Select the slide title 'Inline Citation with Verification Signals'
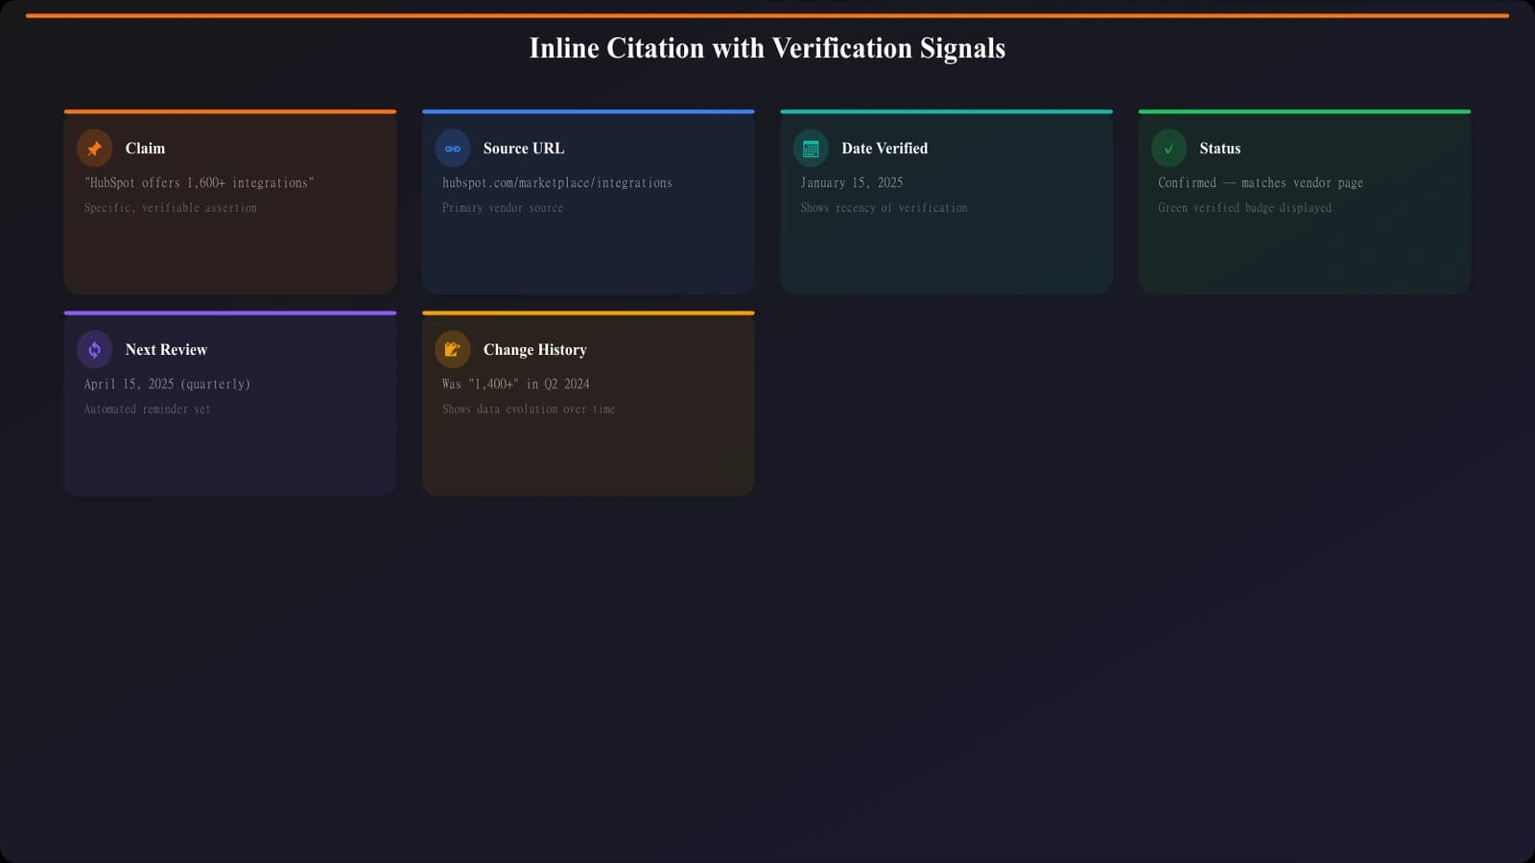The width and height of the screenshot is (1535, 863). 767,48
